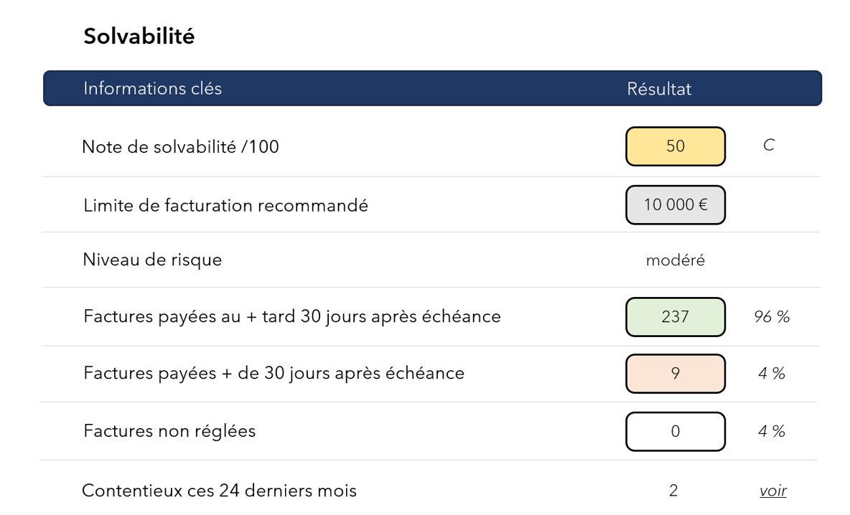
Task: Click the 'modéré' risk level value
Action: tap(676, 260)
